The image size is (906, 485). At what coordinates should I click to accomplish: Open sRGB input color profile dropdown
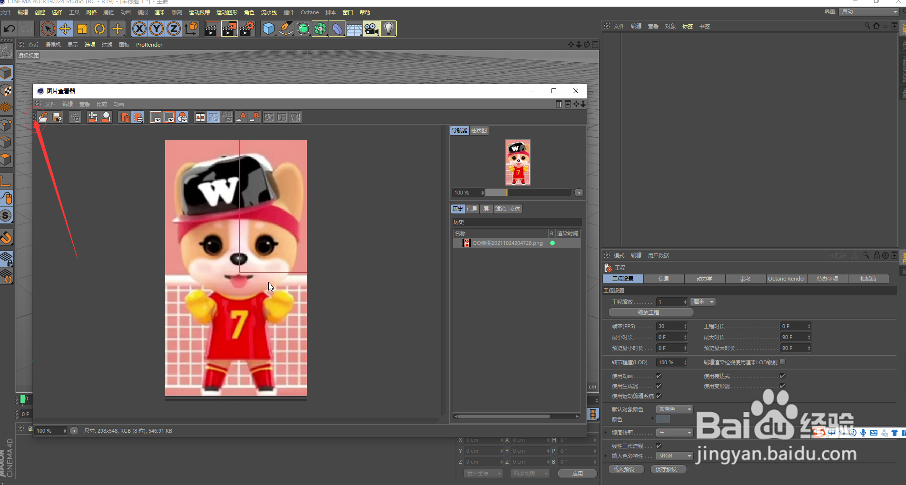[x=674, y=456]
